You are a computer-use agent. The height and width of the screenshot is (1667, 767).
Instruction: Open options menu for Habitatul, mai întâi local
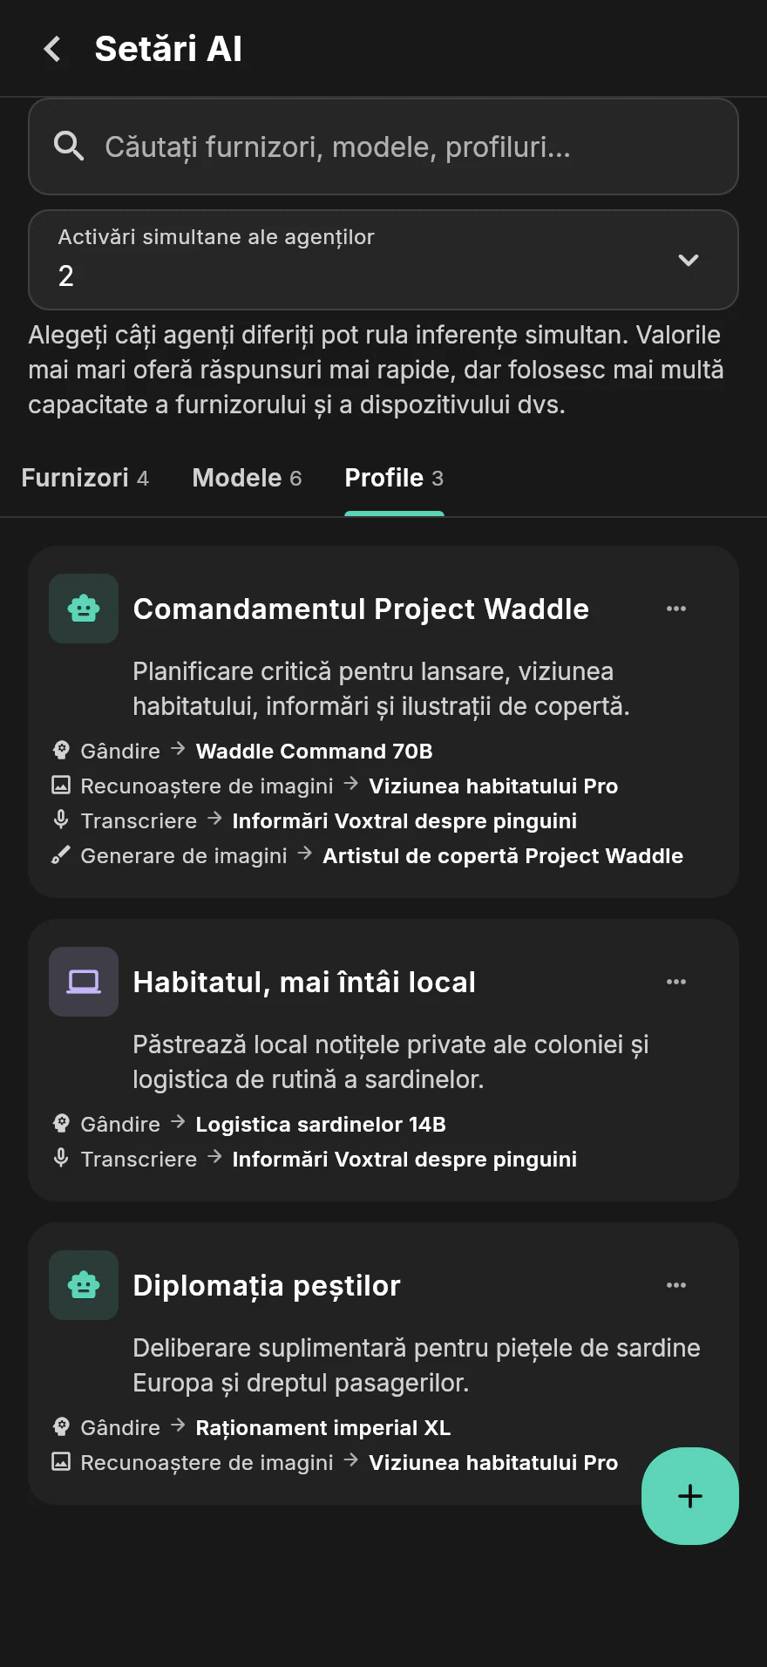(676, 982)
